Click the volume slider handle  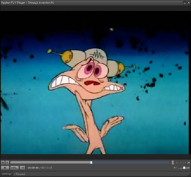[184, 168]
